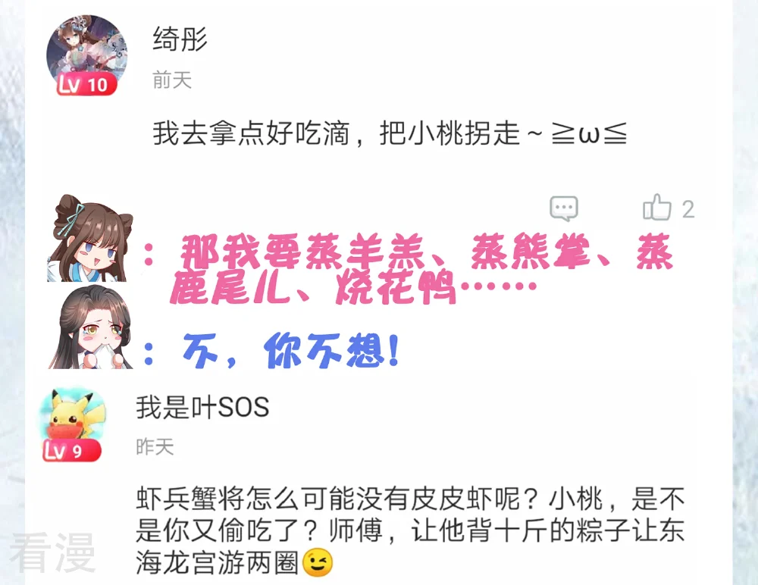Tap the crying long-haired chibi character
The height and width of the screenshot is (585, 758).
[90, 327]
